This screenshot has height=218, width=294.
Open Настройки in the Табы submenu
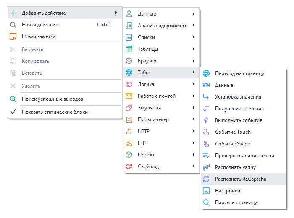point(227,191)
